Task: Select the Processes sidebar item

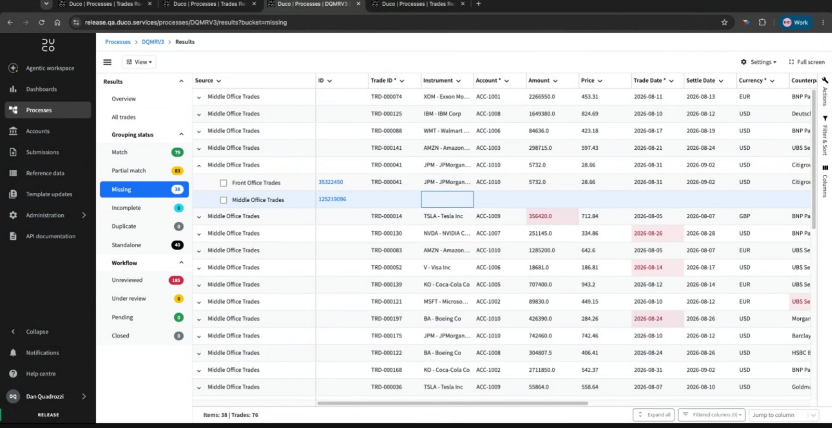Action: point(48,110)
